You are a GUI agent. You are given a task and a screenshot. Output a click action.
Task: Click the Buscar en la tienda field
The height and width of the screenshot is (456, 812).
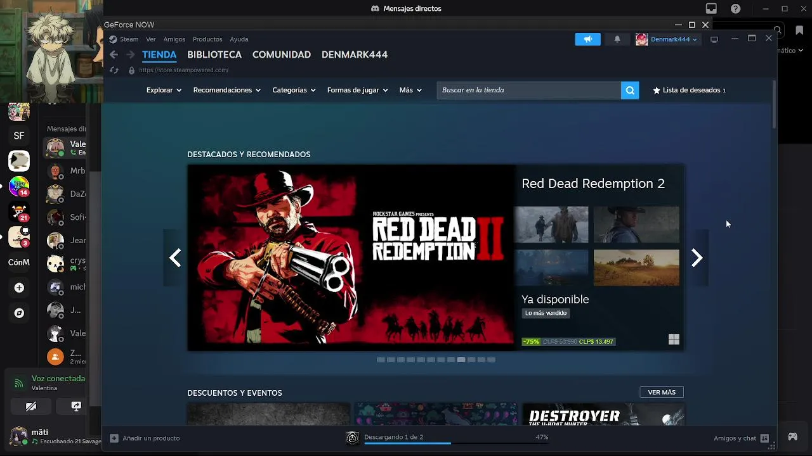(529, 90)
